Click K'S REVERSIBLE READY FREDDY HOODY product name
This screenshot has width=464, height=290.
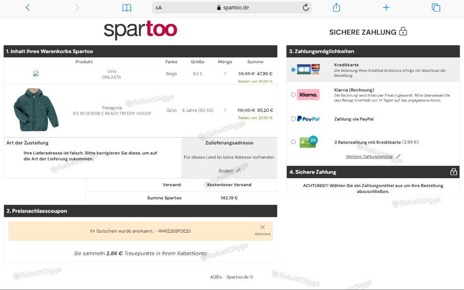(x=112, y=113)
